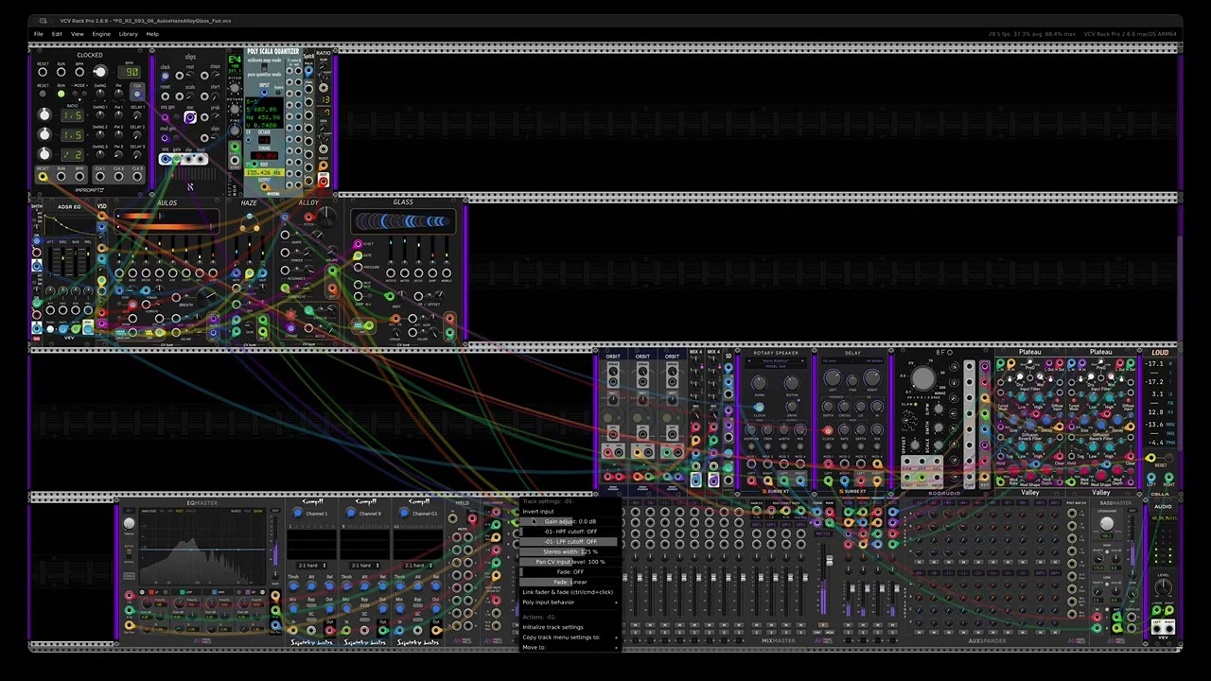The height and width of the screenshot is (681, 1211).
Task: Click the Gain adjust slider
Action: tap(570, 522)
